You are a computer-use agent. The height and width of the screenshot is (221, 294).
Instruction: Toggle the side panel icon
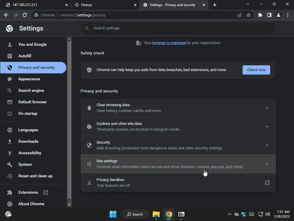[269, 15]
